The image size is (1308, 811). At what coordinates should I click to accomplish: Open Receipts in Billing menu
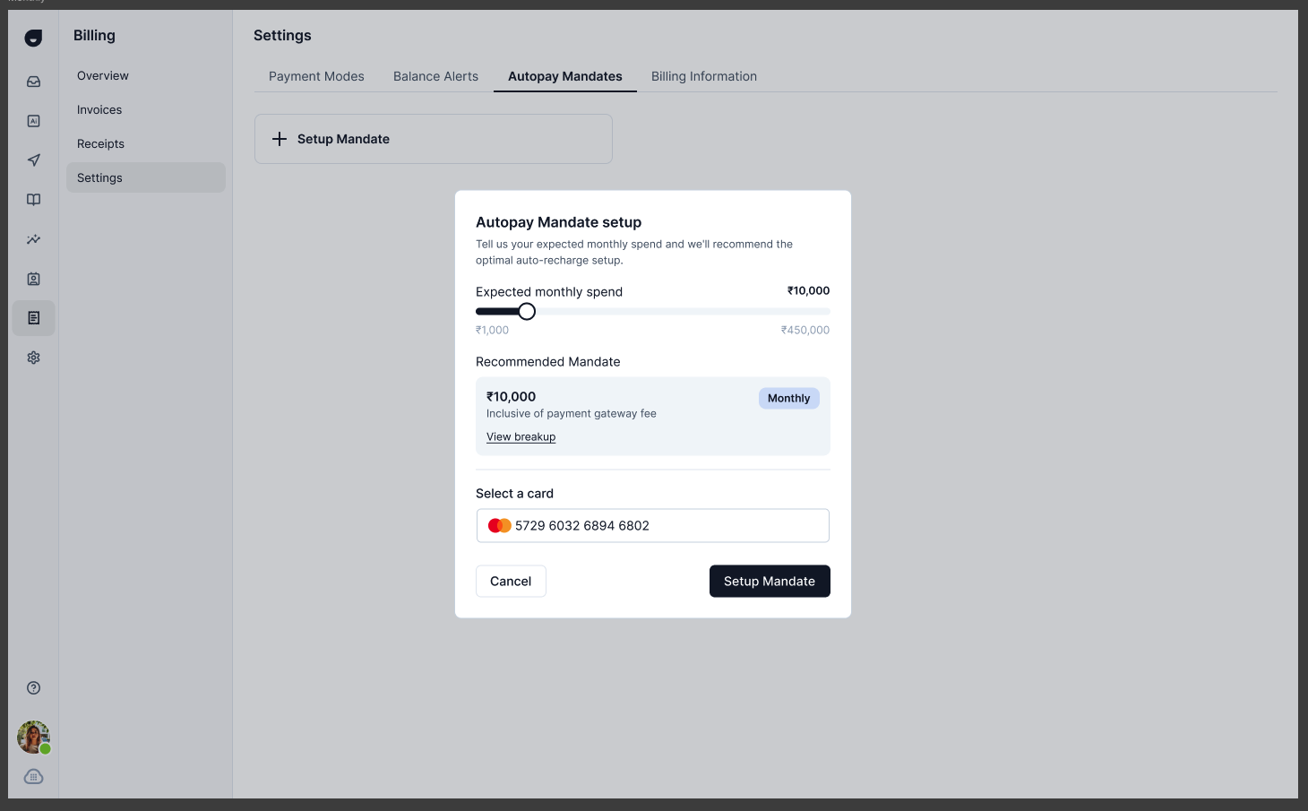click(x=146, y=143)
